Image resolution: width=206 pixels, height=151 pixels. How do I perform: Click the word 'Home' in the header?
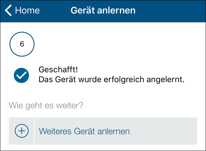27,10
